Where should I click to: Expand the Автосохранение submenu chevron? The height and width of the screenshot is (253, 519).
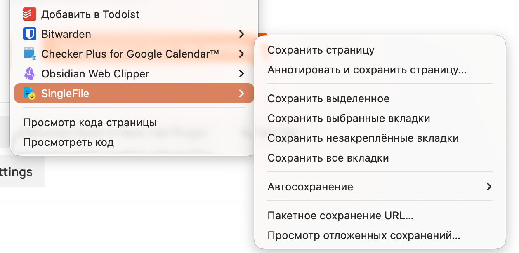tap(489, 187)
